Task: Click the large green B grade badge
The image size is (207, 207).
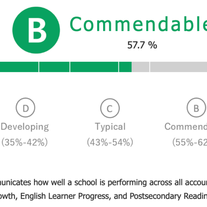Action: 36,30
